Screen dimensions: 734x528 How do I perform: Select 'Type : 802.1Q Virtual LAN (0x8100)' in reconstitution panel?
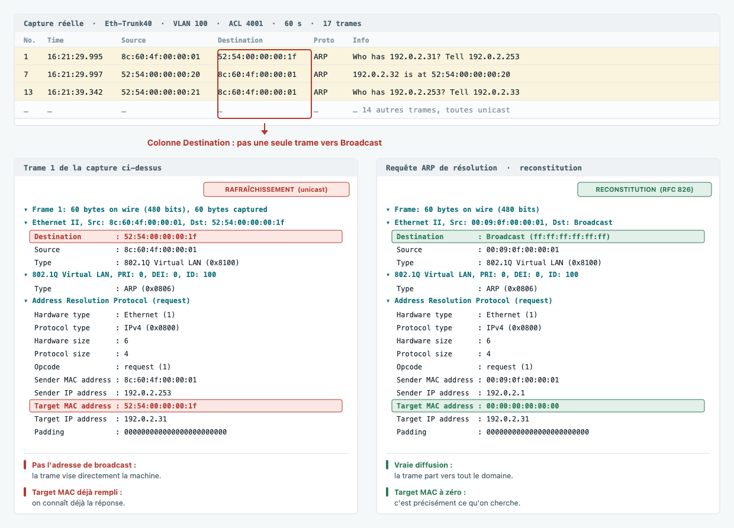[499, 263]
